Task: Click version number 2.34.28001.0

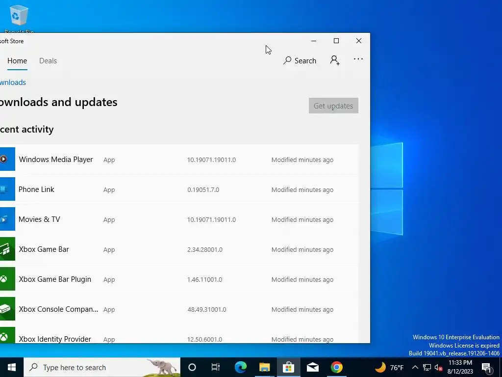Action: 205,249
